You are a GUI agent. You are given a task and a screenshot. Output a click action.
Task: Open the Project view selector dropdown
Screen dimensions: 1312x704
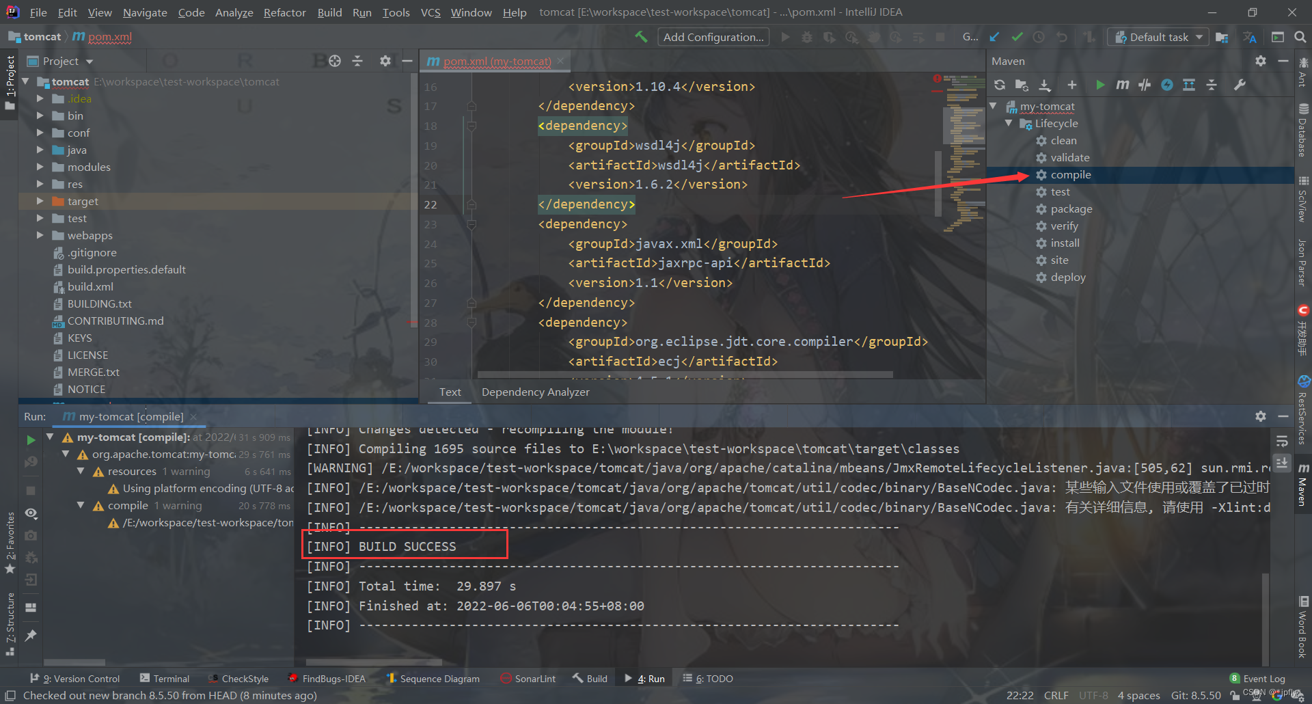pos(60,61)
